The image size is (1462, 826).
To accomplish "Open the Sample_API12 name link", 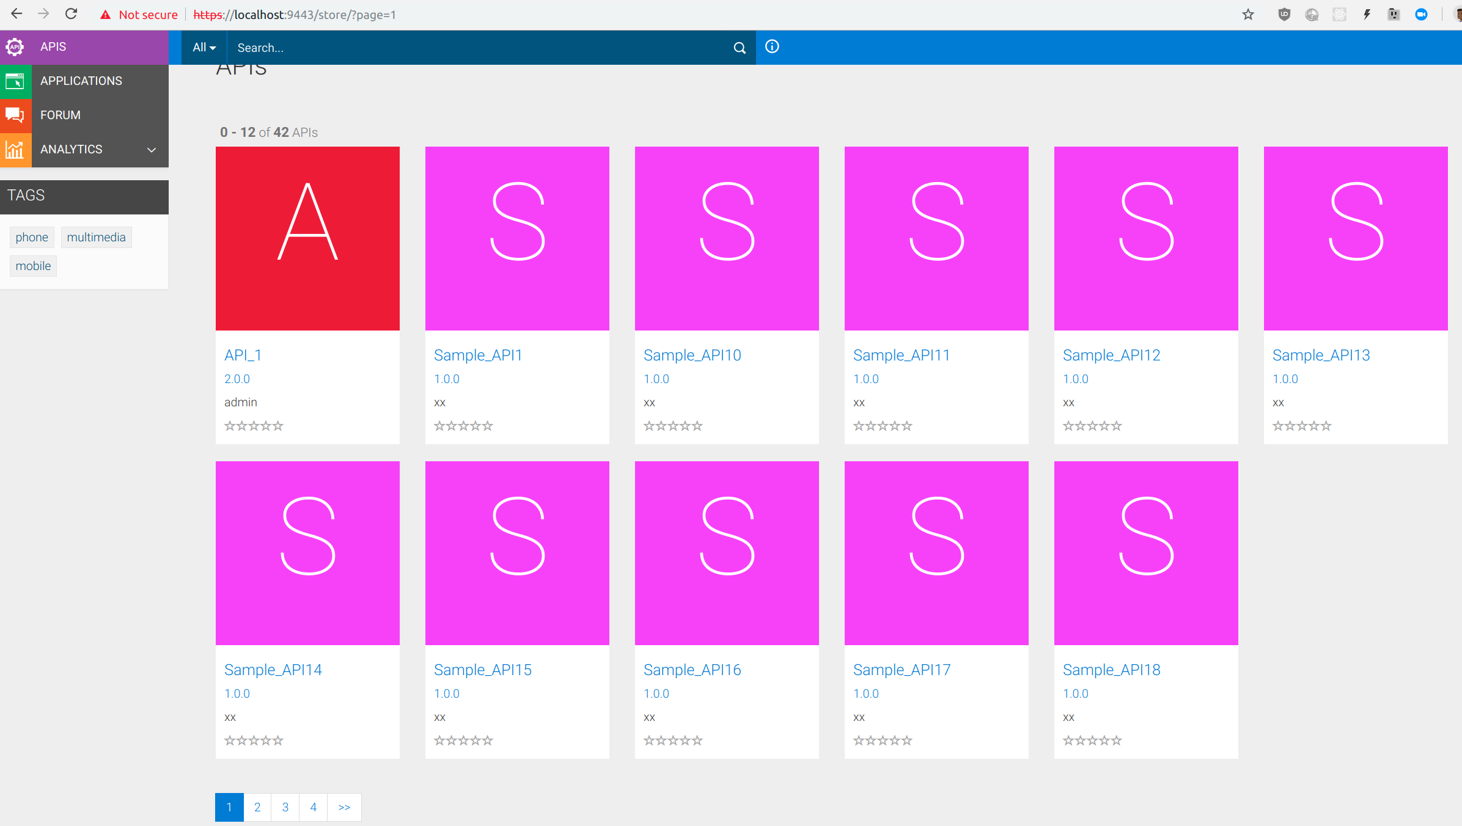I will coord(1111,355).
